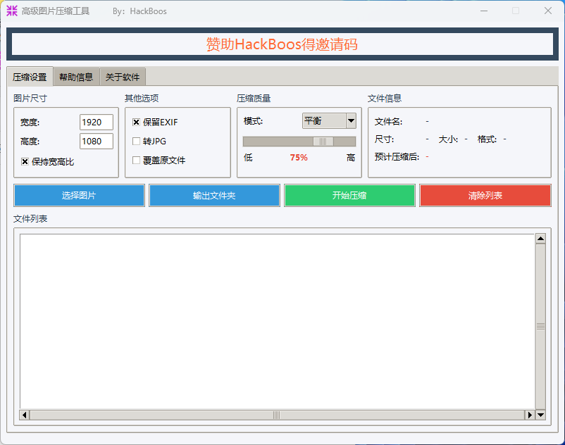The width and height of the screenshot is (565, 445).
Task: Click the 高度 field showing 1080
Action: click(x=97, y=141)
